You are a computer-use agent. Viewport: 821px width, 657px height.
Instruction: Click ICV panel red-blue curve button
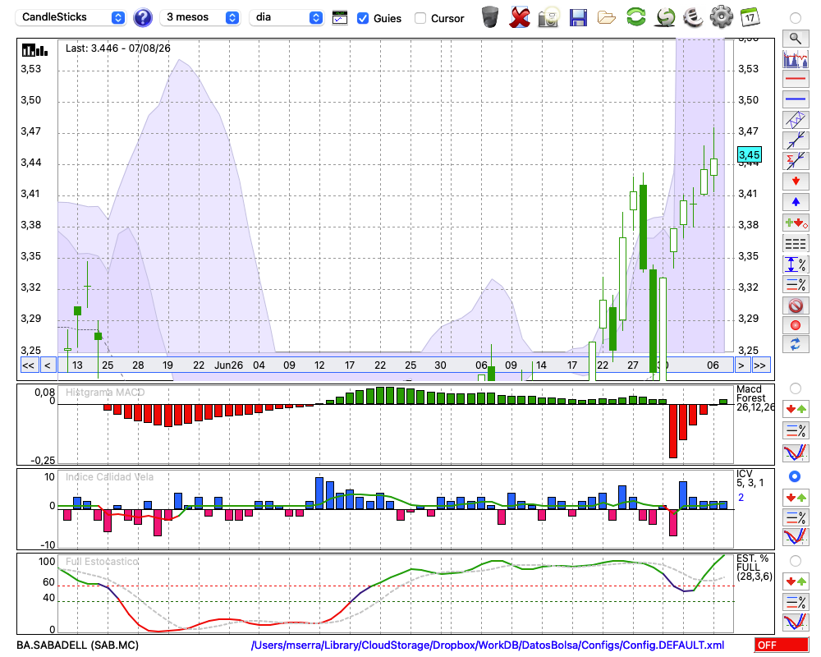(796, 537)
